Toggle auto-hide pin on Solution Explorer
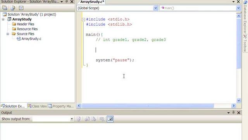Screen dimensions: 248x140 coord(67,2)
